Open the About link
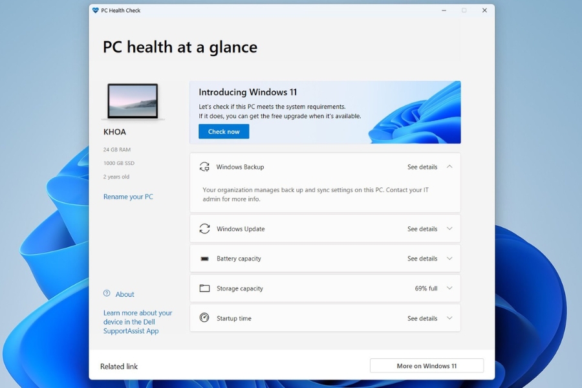Viewport: 582px width, 388px height. click(125, 294)
